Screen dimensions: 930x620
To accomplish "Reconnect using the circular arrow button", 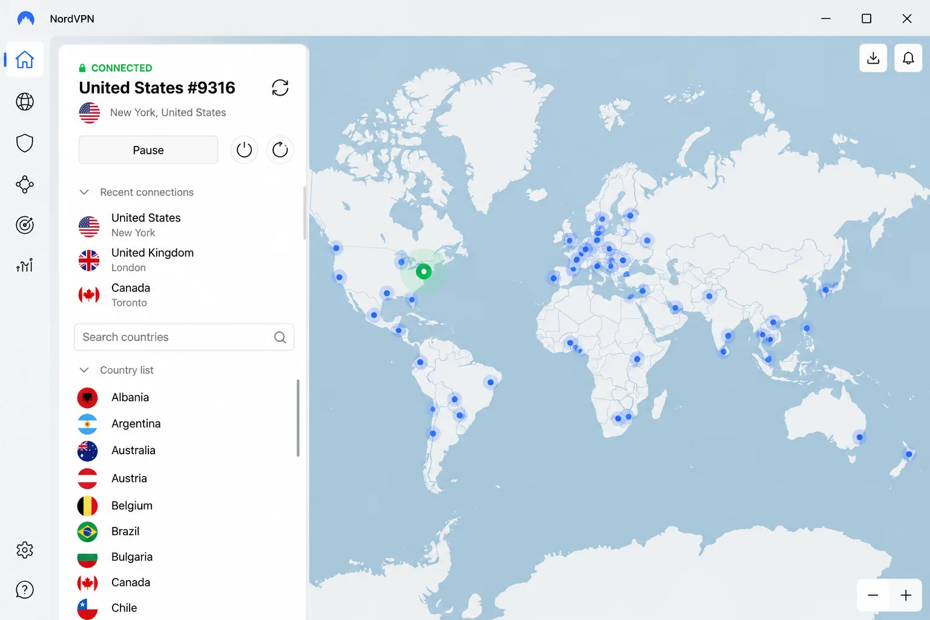I will (x=280, y=150).
